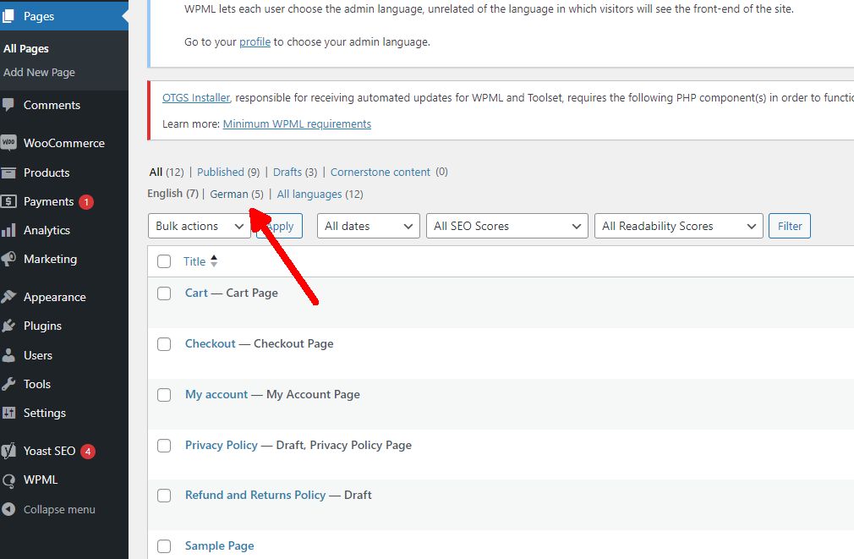This screenshot has width=854, height=559.
Task: Toggle the select-all checkbox beside Title
Action: point(164,261)
